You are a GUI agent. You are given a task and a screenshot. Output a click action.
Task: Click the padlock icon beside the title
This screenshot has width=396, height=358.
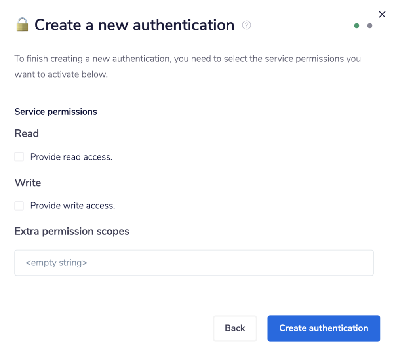click(22, 25)
